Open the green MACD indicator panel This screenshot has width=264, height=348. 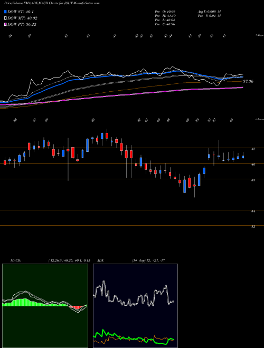(x=45, y=306)
